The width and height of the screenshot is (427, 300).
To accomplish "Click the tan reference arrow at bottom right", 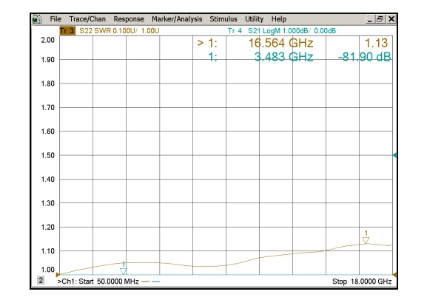I will [394, 275].
